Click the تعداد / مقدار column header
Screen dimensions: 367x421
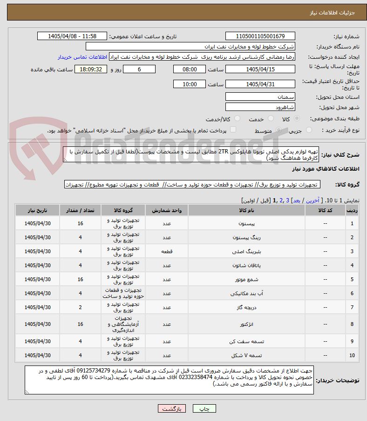tap(80, 210)
